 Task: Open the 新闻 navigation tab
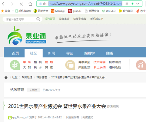click(52, 53)
